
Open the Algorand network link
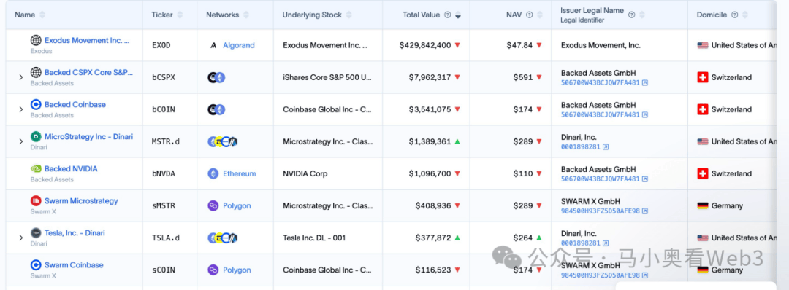(x=238, y=45)
